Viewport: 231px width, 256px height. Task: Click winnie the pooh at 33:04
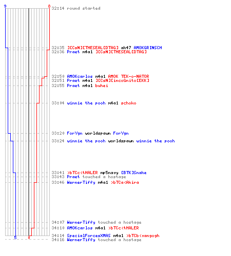tap(86, 103)
